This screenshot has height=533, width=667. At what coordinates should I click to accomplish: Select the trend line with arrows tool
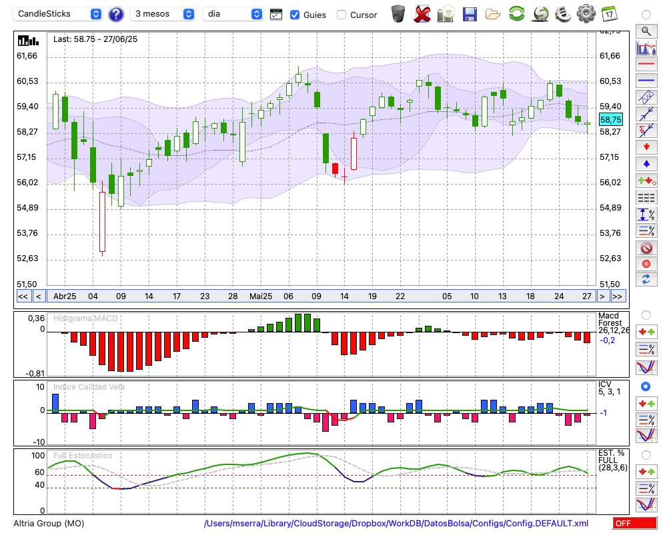tap(646, 113)
